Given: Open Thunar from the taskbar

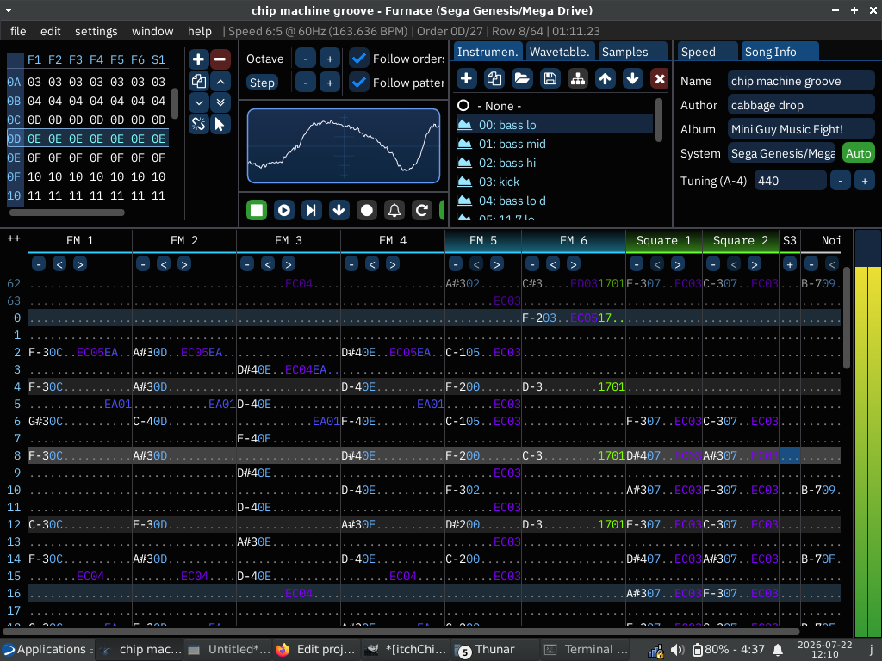Looking at the screenshot, I should click(x=495, y=649).
